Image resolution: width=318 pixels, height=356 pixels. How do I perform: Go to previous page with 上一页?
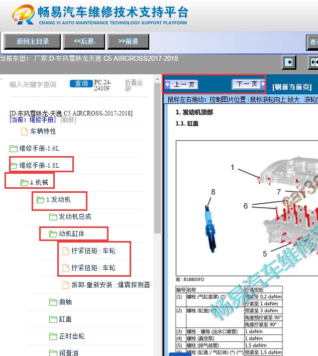click(x=181, y=84)
